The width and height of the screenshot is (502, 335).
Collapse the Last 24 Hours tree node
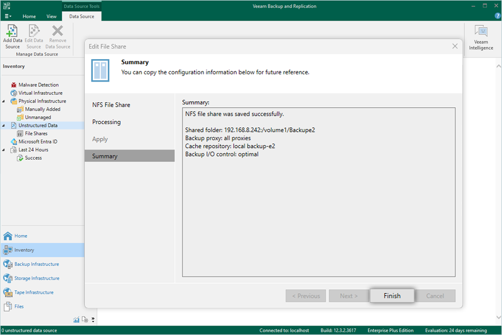pos(3,150)
